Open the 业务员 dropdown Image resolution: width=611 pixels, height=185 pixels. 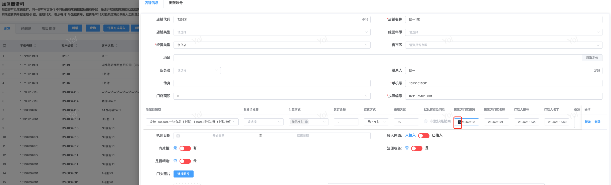(197, 71)
